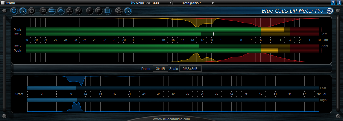Click the Range: label
The width and height of the screenshot is (343, 121).
[x=147, y=69]
